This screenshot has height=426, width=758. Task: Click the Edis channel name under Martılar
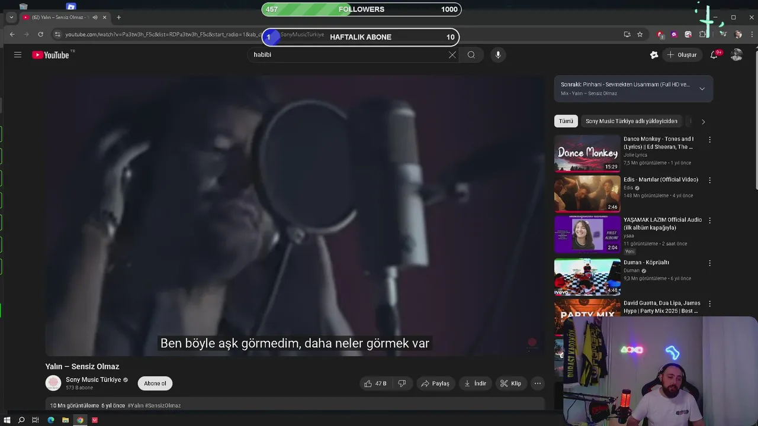click(x=628, y=188)
